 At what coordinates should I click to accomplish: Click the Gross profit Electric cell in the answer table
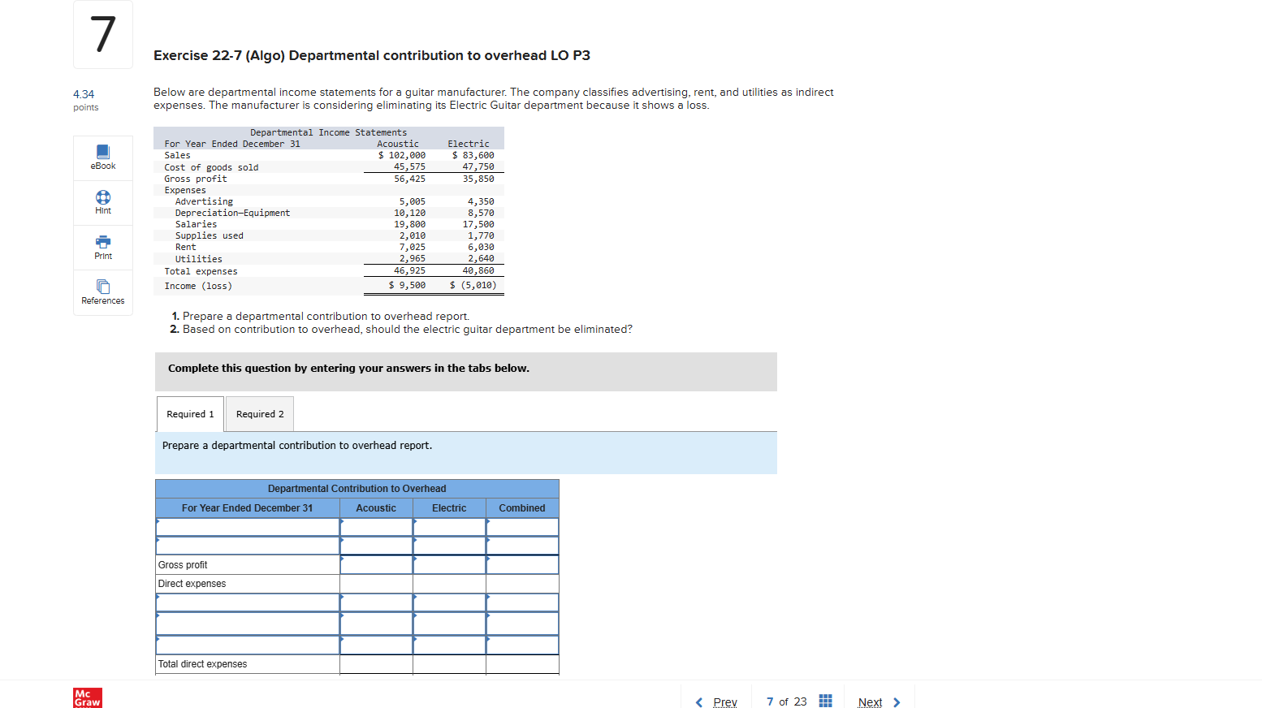tap(450, 565)
